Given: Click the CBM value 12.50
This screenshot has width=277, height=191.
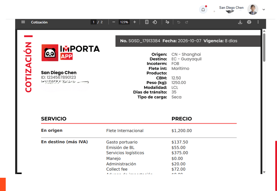Looking at the screenshot, I should 176,78.
